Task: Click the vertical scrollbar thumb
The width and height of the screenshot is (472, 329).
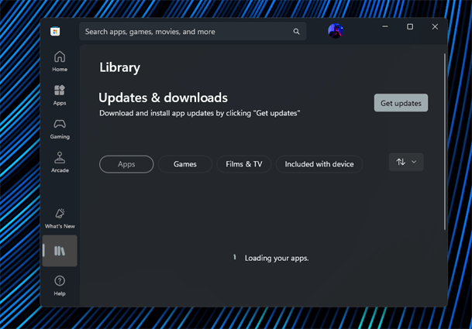Action: pyautogui.click(x=445, y=142)
